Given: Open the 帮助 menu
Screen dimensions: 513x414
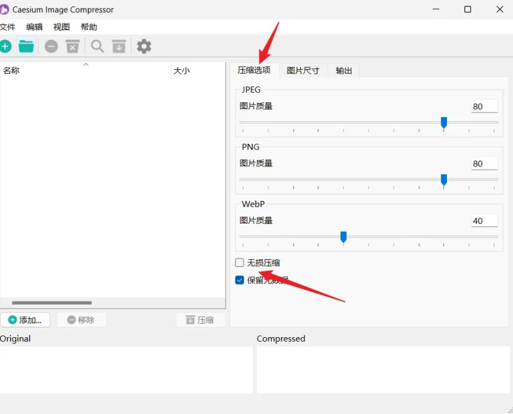Looking at the screenshot, I should pos(89,27).
